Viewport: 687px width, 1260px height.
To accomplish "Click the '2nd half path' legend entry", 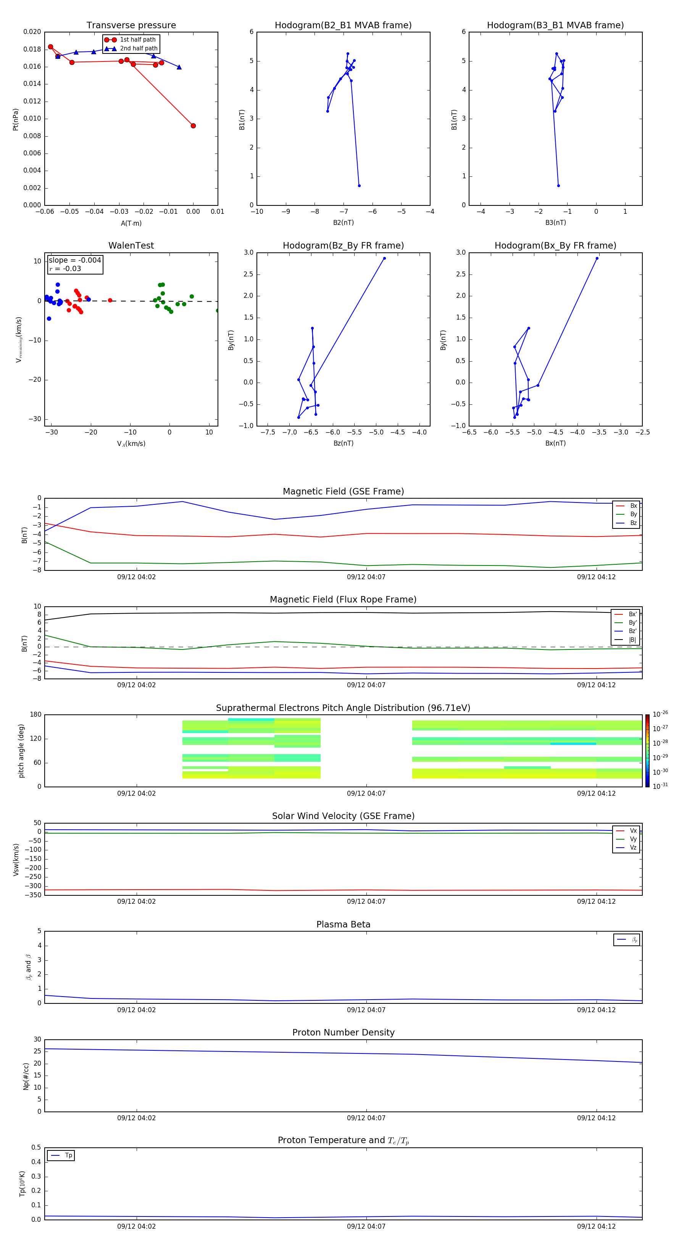I will click(x=131, y=48).
